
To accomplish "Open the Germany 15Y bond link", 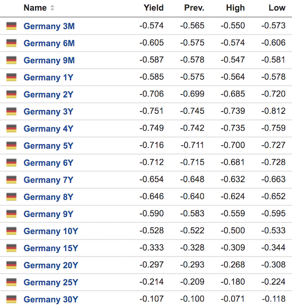I will coord(51,248).
